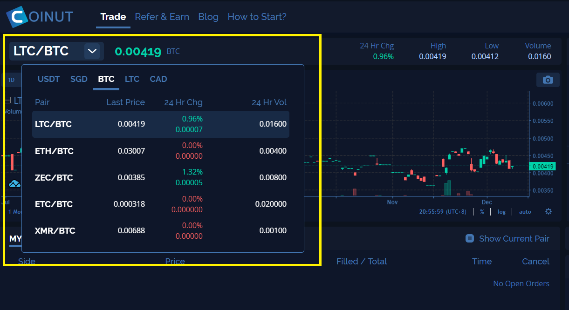Open the Trade navigation tab
The width and height of the screenshot is (569, 310).
(x=113, y=17)
